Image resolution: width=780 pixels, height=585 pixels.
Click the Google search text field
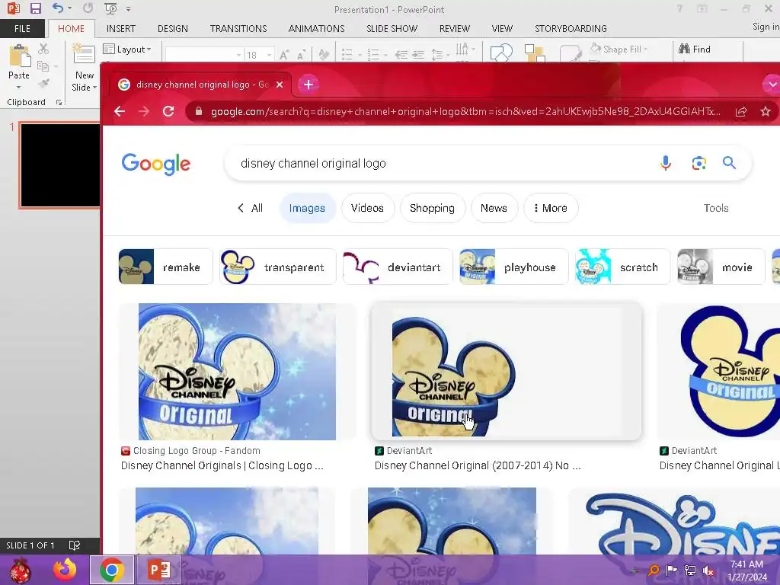438,163
